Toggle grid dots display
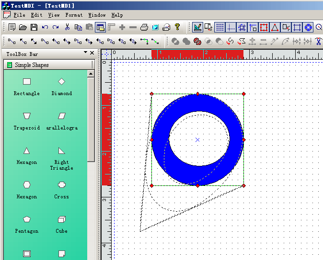The width and height of the screenshot is (323, 260). 220,27
